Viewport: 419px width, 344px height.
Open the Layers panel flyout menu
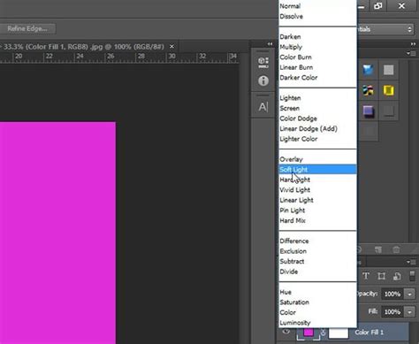click(x=411, y=262)
